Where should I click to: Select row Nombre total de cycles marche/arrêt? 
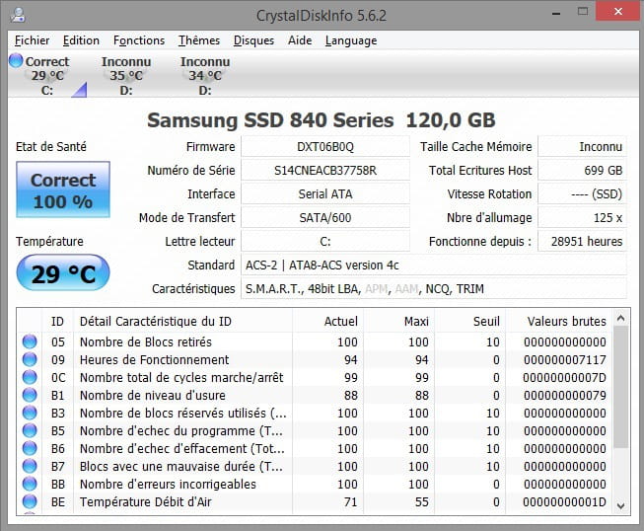(x=315, y=377)
